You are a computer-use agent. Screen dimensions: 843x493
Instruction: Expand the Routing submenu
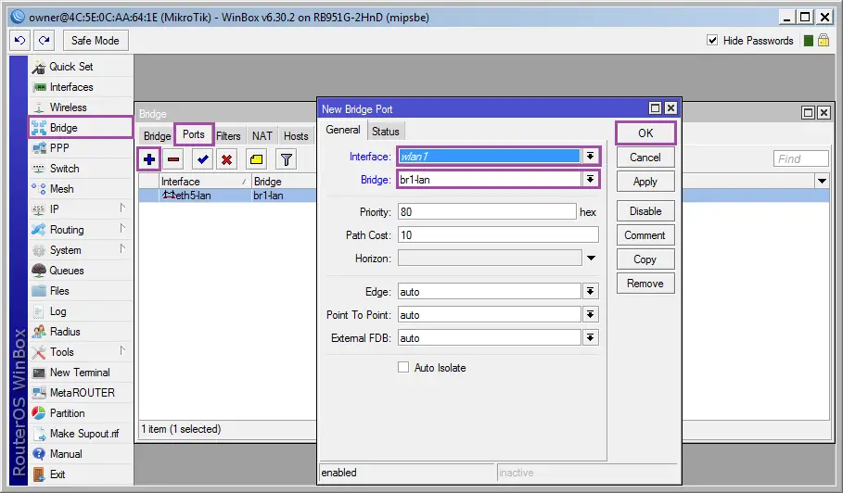pyautogui.click(x=123, y=228)
